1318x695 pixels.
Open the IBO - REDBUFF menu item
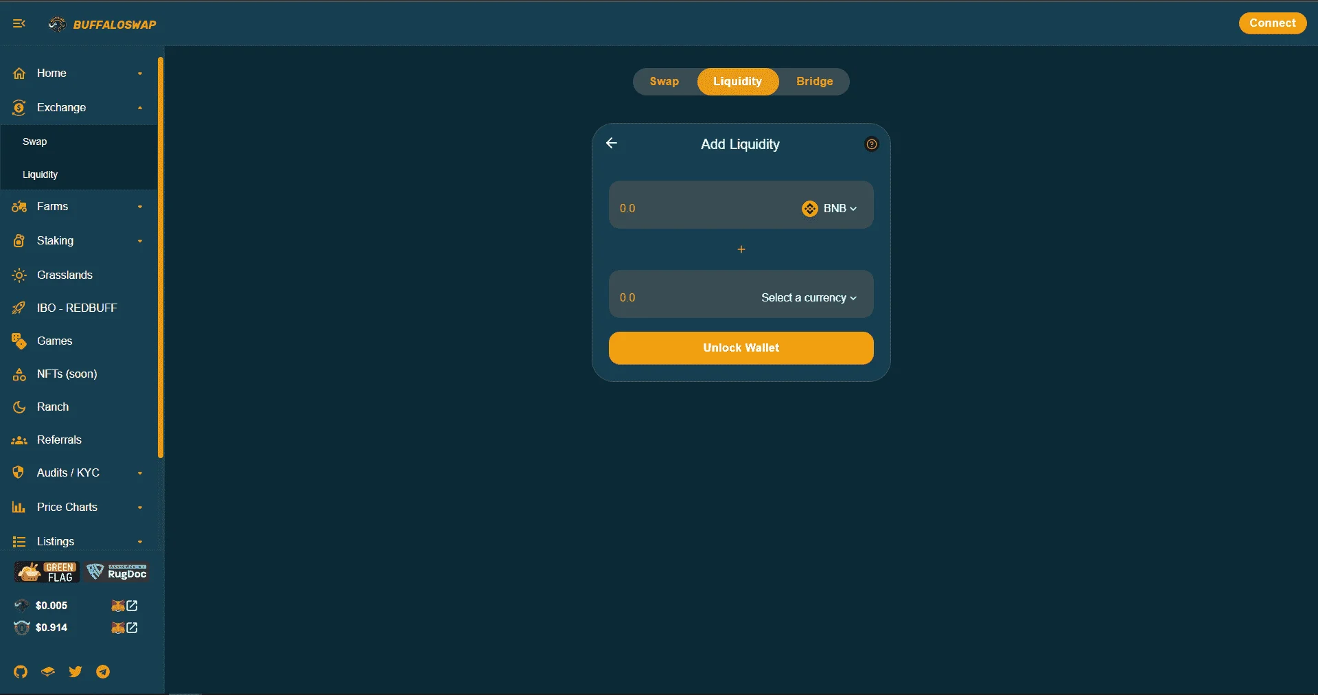[79, 308]
